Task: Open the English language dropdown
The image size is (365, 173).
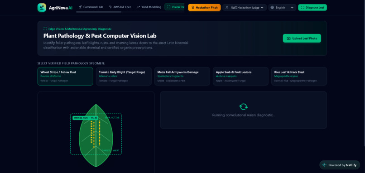Action: click(283, 7)
